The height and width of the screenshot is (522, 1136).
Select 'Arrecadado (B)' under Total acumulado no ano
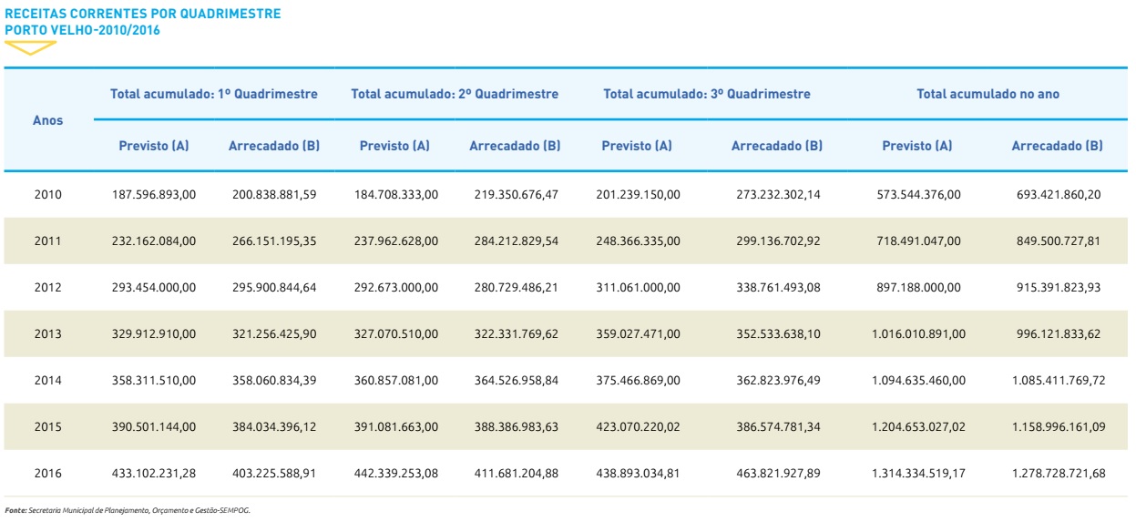[x=1057, y=146]
